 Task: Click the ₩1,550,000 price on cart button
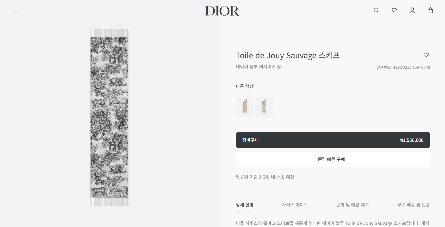coord(412,140)
